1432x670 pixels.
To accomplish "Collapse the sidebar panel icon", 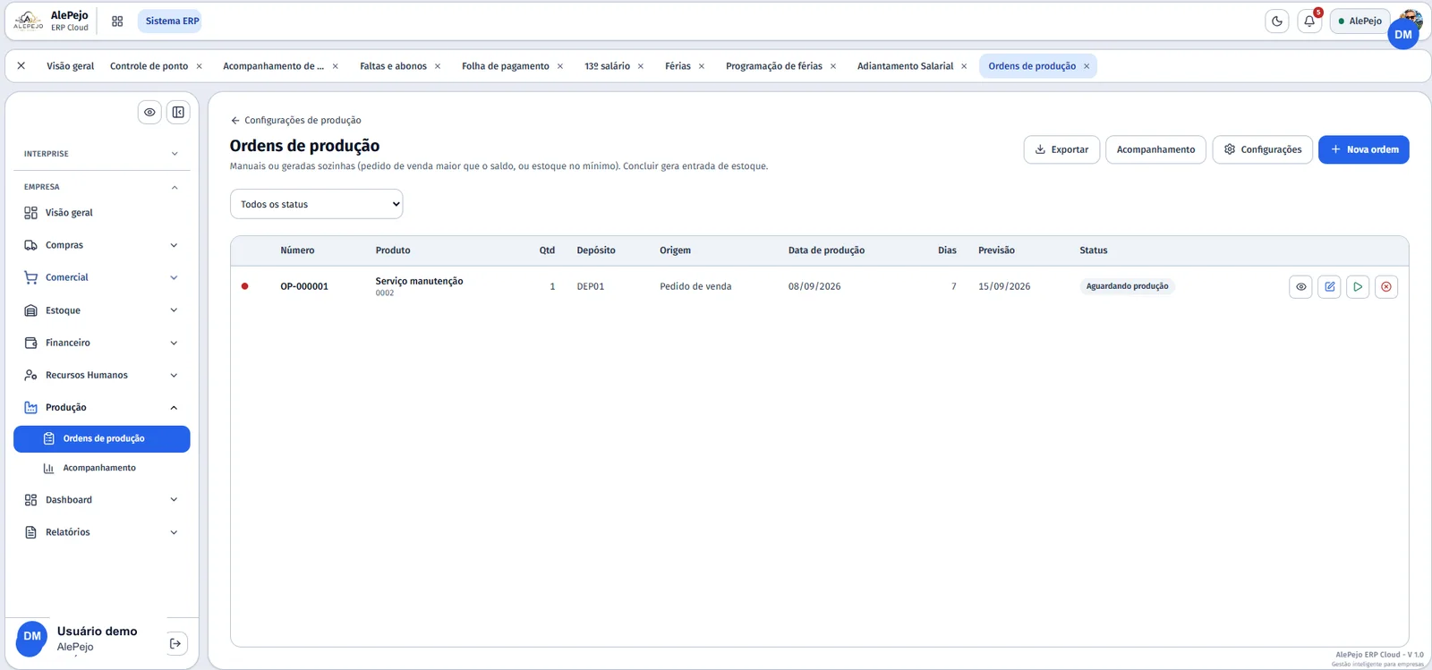I will tap(178, 113).
